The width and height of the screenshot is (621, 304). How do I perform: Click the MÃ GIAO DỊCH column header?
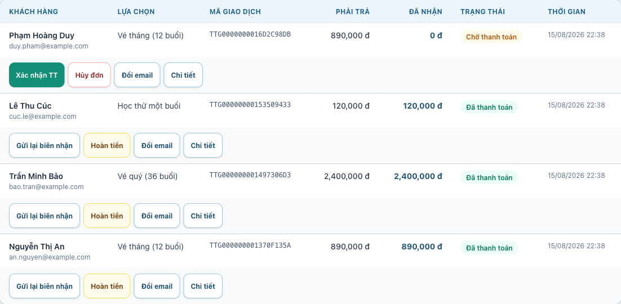[x=235, y=11]
